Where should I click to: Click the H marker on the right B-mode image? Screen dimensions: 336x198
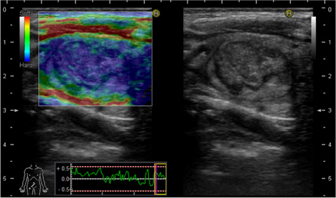[x=289, y=14]
